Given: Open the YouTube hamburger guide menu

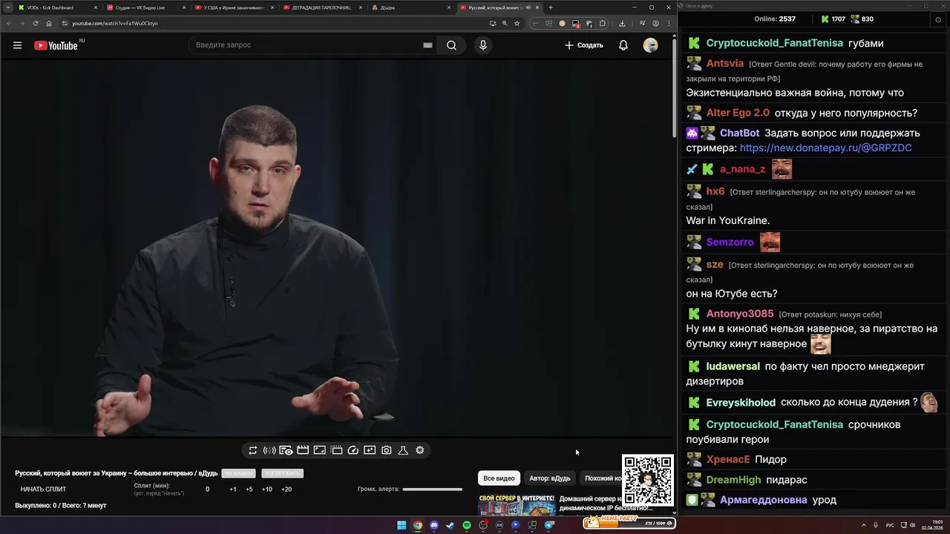Looking at the screenshot, I should 17,45.
